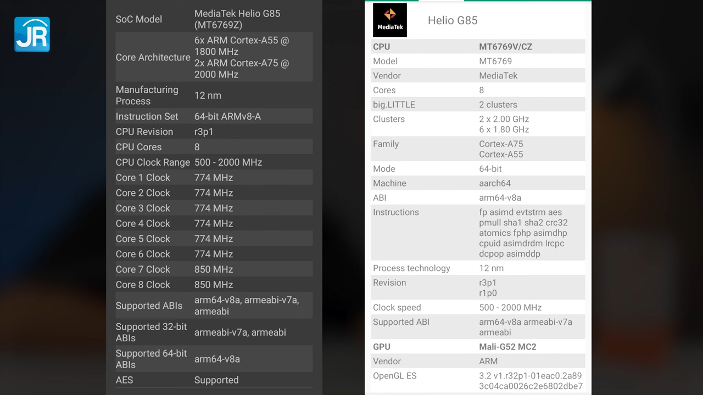703x395 pixels.
Task: Click the Core 8 Clock entry
Action: [x=214, y=285]
